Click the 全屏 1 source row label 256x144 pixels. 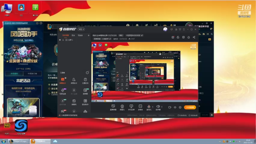coord(70,40)
